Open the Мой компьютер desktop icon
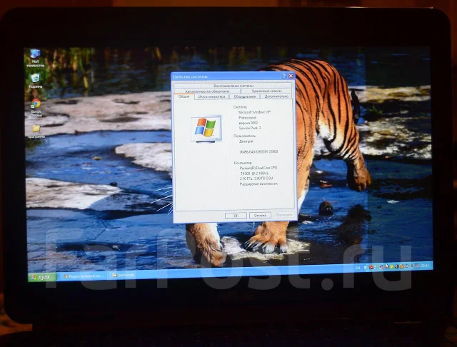The image size is (457, 347). click(36, 58)
